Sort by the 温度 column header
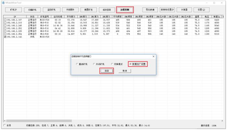Viewport: 227px width, 130px height. 197,17
